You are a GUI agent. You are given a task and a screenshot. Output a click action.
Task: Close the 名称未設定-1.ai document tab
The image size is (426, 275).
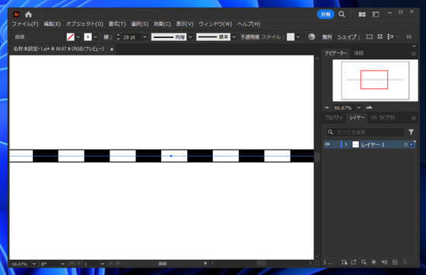click(112, 49)
